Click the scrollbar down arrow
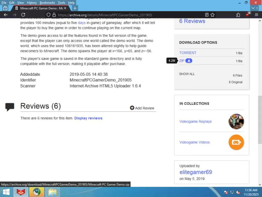Viewport: 262px width, 197px height. pyautogui.click(x=260, y=185)
